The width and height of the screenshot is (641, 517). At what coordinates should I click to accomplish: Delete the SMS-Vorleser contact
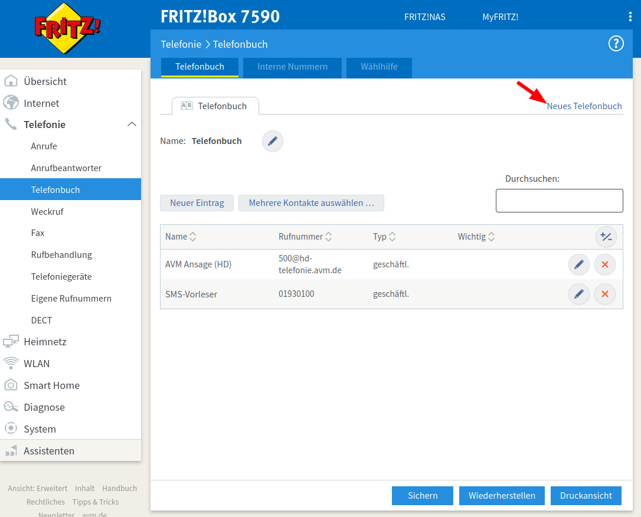click(x=604, y=294)
